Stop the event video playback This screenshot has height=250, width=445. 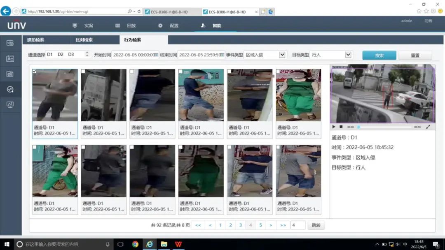(x=341, y=127)
